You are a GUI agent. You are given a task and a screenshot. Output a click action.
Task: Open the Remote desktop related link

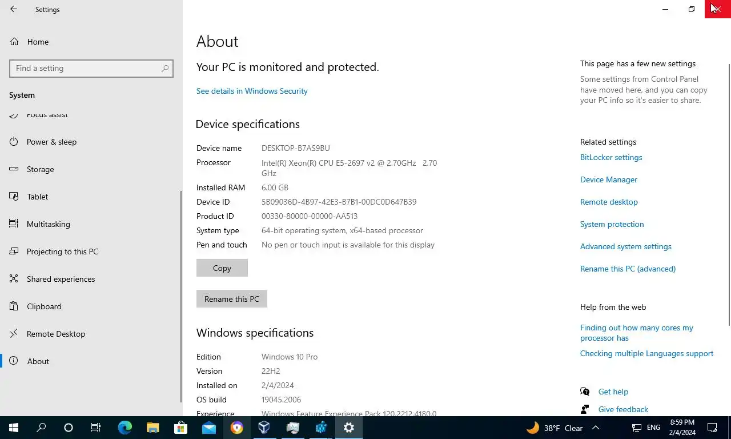(609, 202)
